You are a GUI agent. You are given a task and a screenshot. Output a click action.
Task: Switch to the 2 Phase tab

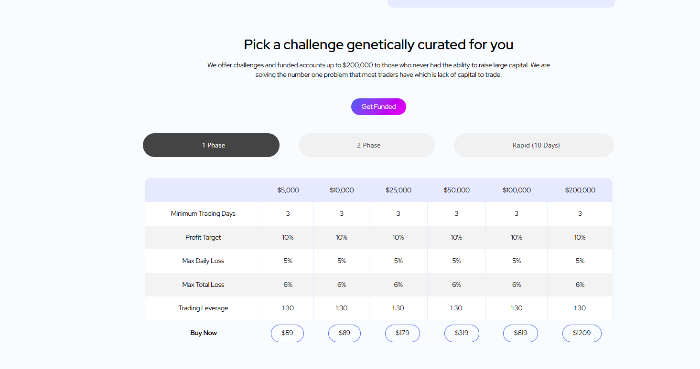366,145
